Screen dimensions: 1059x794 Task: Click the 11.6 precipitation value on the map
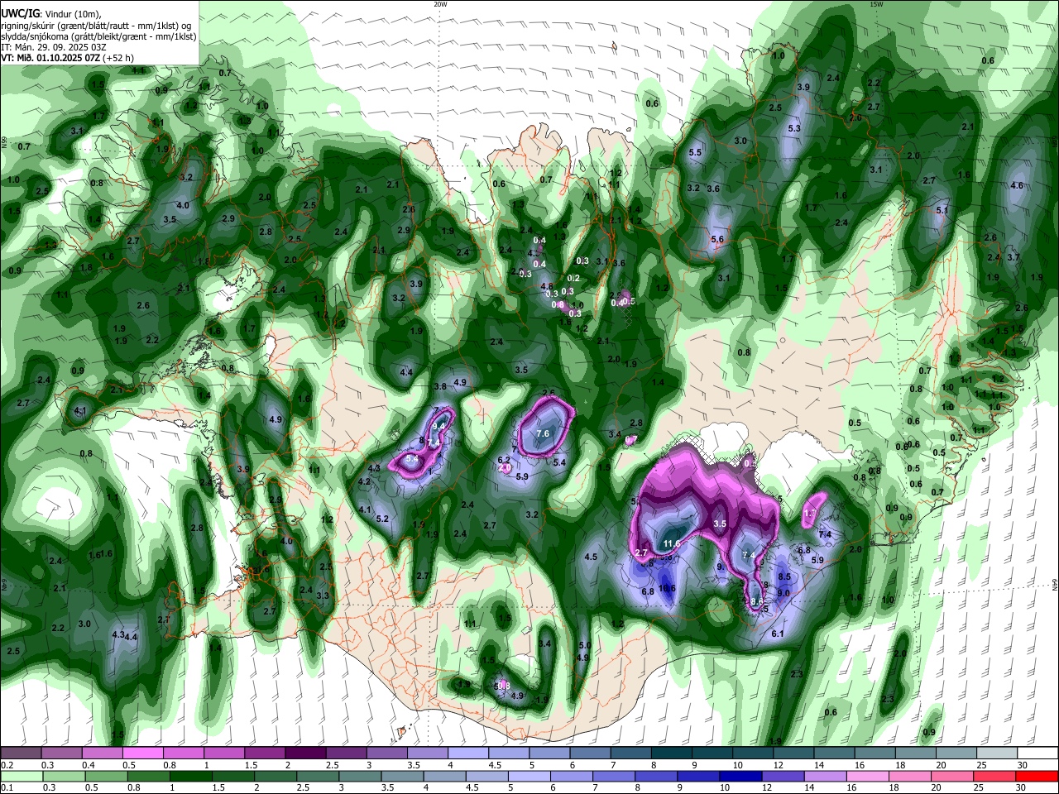(672, 543)
